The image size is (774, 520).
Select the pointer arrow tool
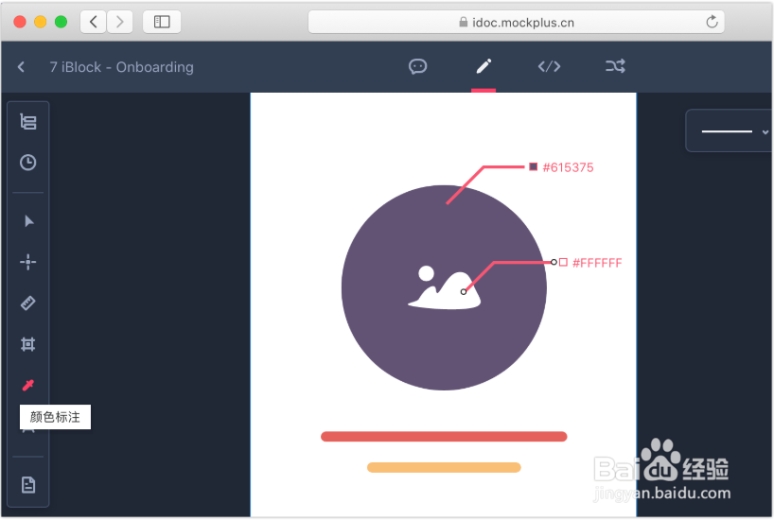(x=28, y=221)
